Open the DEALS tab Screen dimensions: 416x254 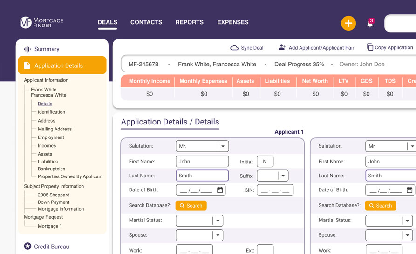(108, 22)
